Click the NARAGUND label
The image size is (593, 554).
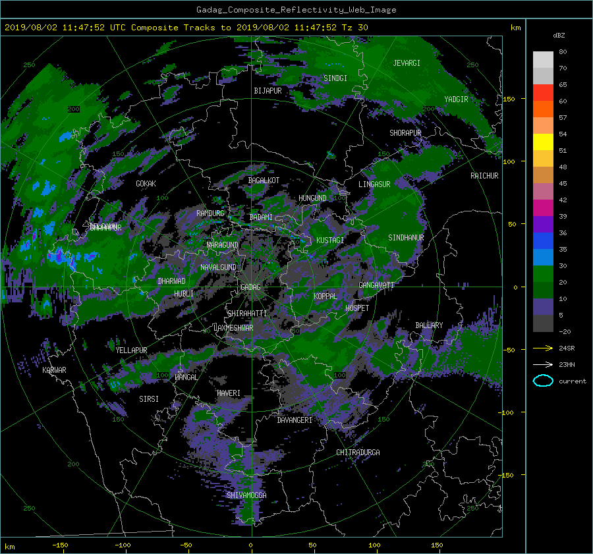pos(223,245)
